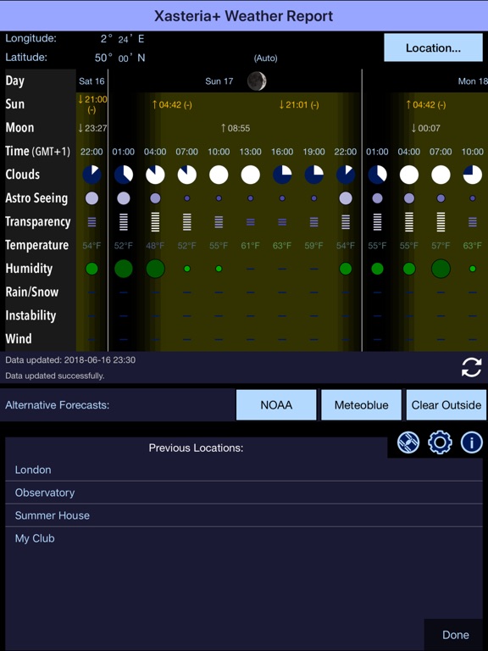The height and width of the screenshot is (651, 488).
Task: Tap the moonrise time 08:55
Action: click(x=236, y=128)
